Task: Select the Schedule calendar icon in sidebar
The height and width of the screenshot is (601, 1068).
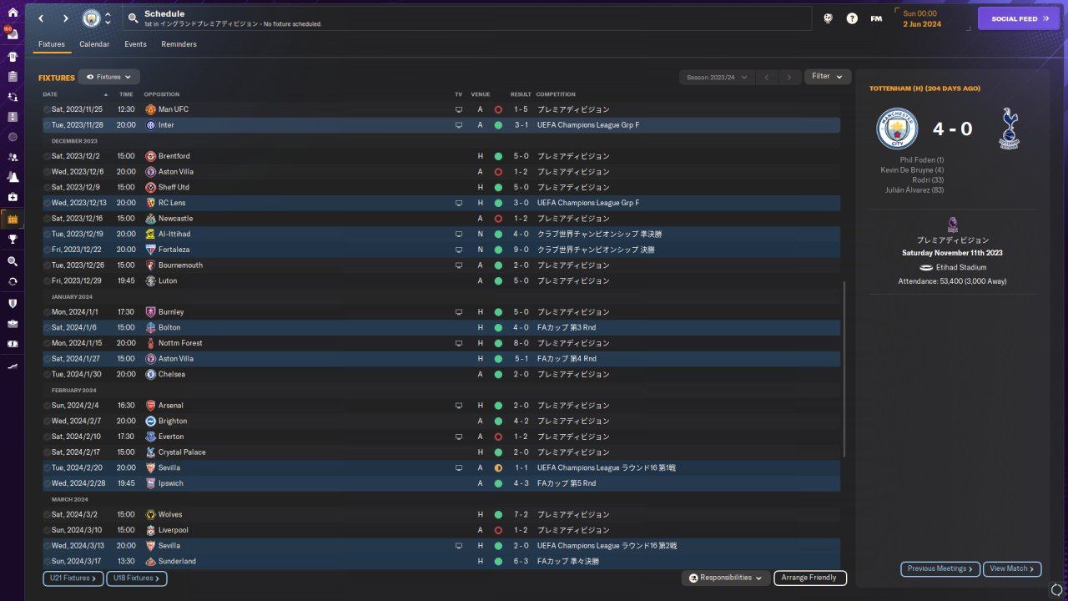Action: click(13, 220)
